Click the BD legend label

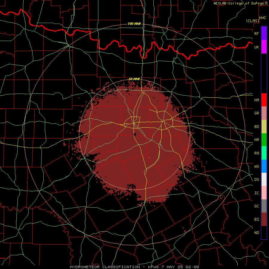(257, 127)
